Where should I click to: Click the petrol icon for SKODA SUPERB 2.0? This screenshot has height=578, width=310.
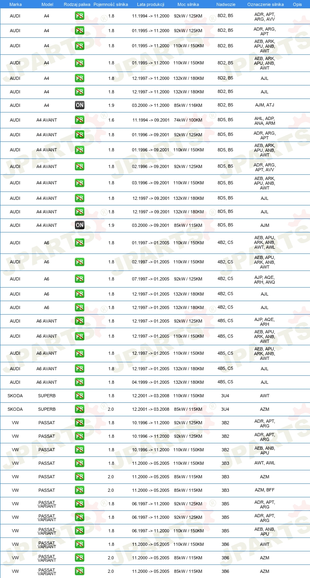tap(80, 409)
